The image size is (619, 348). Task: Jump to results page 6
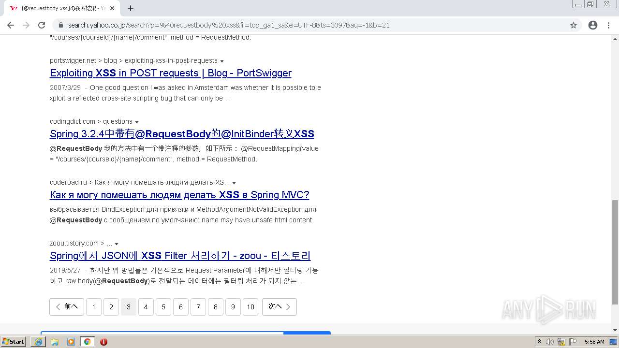point(181,307)
